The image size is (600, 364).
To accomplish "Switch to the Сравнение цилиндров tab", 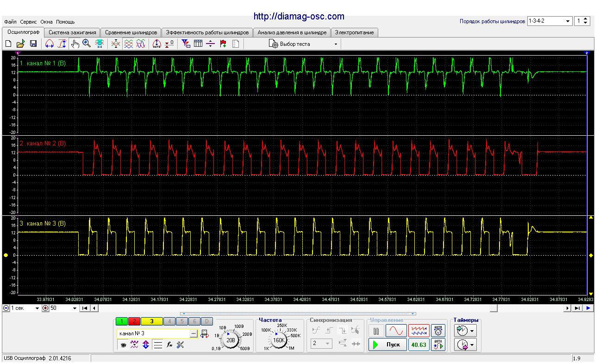I will point(131,32).
